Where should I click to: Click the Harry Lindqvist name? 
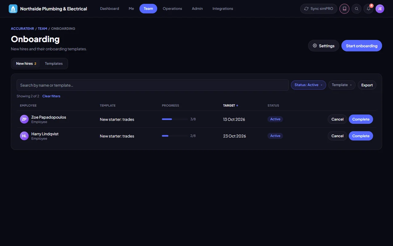pyautogui.click(x=45, y=134)
